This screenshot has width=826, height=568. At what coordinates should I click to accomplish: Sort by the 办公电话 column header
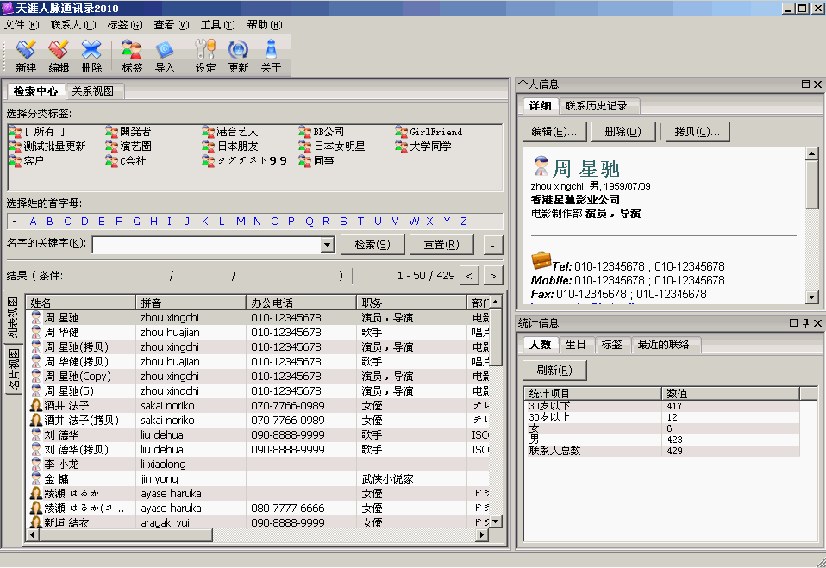point(301,303)
